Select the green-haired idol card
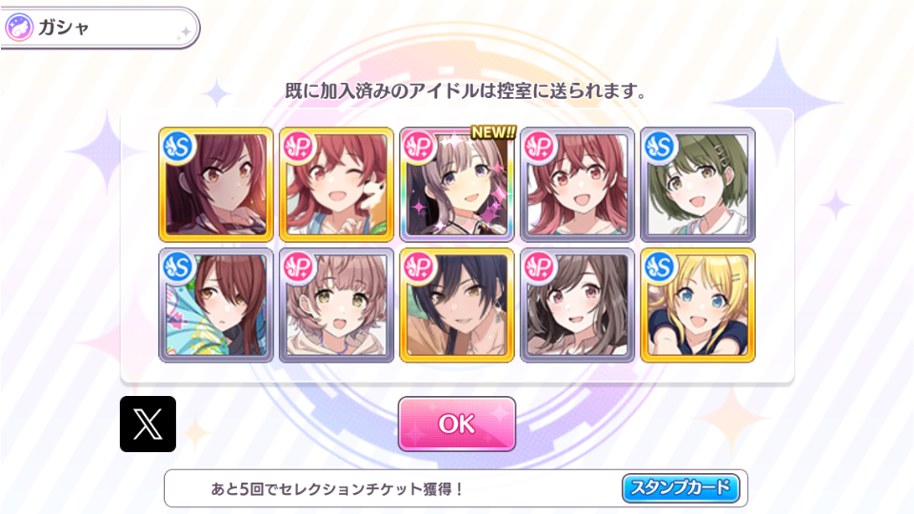The image size is (914, 514). coord(698,184)
